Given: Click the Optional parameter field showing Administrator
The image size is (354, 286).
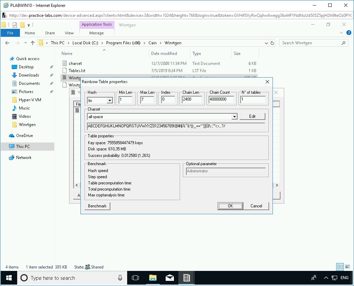Looking at the screenshot, I should coord(225,171).
